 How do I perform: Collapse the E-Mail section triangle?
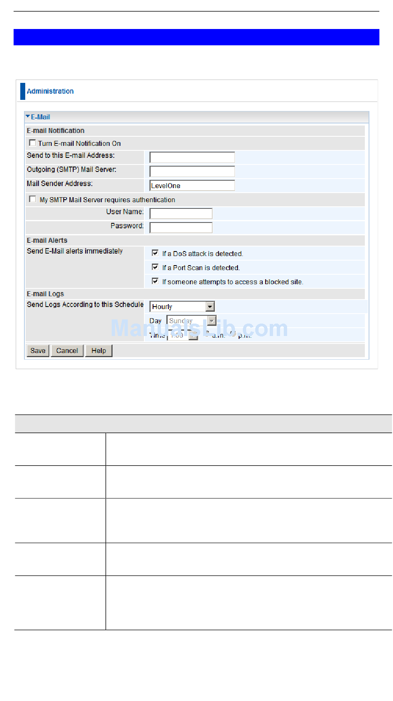28,117
